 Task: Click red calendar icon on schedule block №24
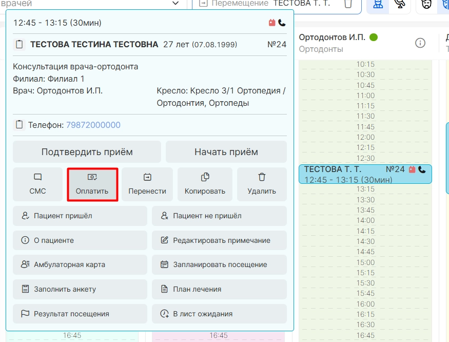(412, 169)
